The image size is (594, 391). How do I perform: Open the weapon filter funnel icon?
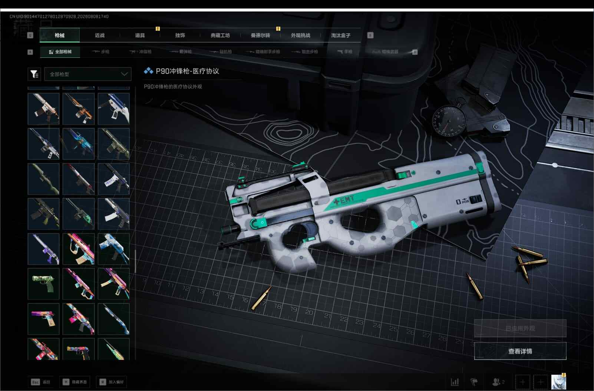34,74
